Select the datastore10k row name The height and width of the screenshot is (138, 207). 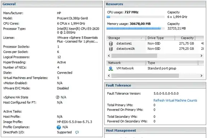[x=126, y=49]
